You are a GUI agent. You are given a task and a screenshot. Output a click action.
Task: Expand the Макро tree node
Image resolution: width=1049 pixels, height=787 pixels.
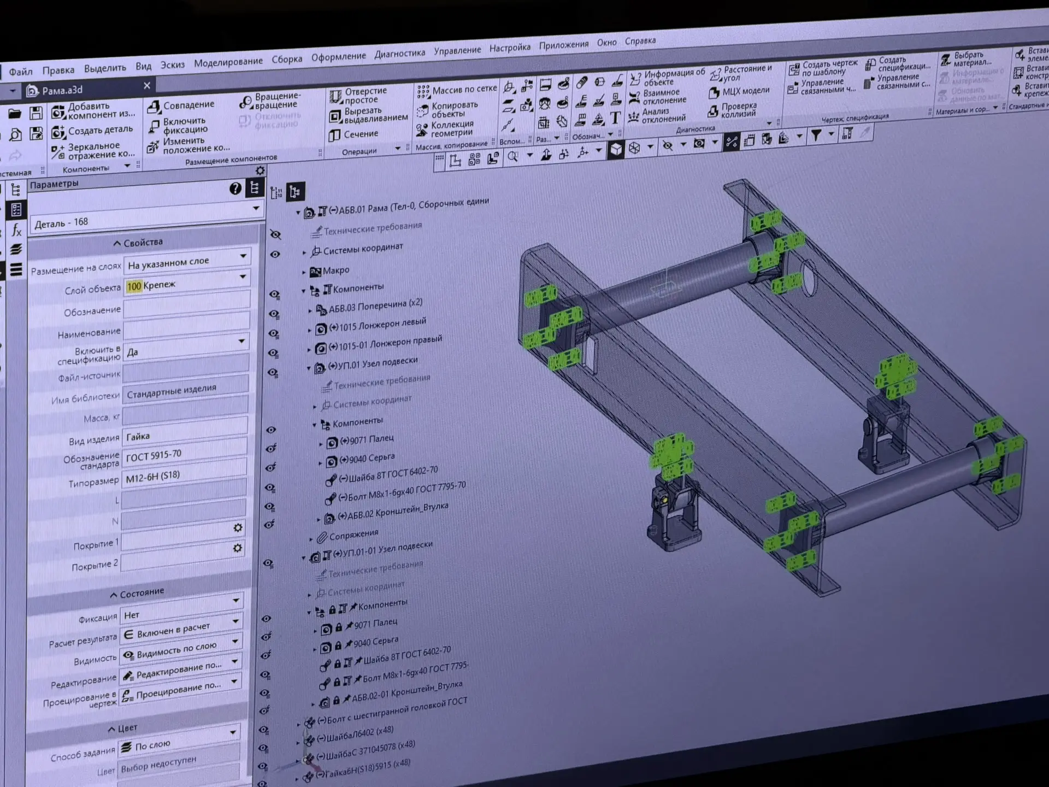click(x=304, y=272)
